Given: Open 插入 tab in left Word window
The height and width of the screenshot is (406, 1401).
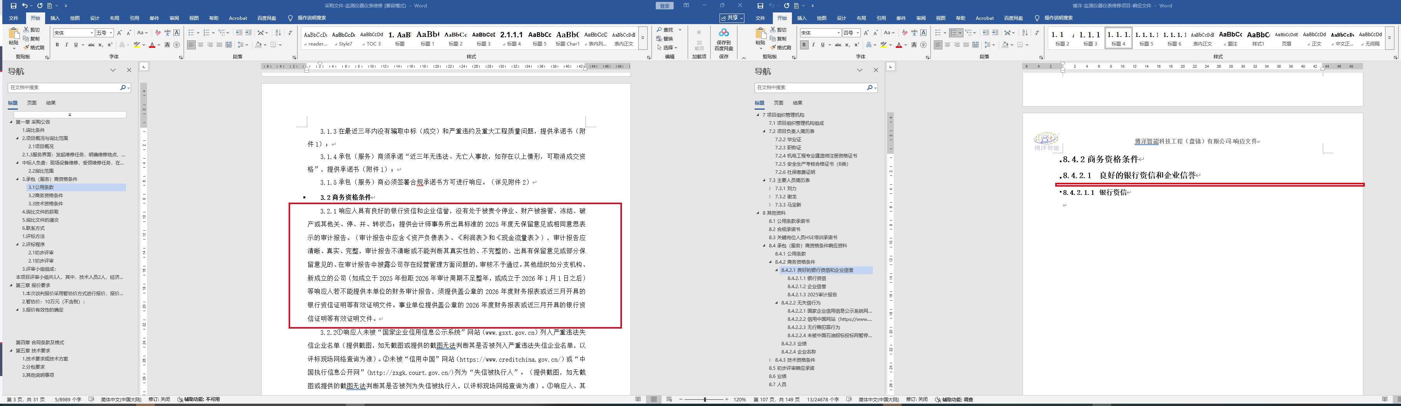Looking at the screenshot, I should (55, 18).
